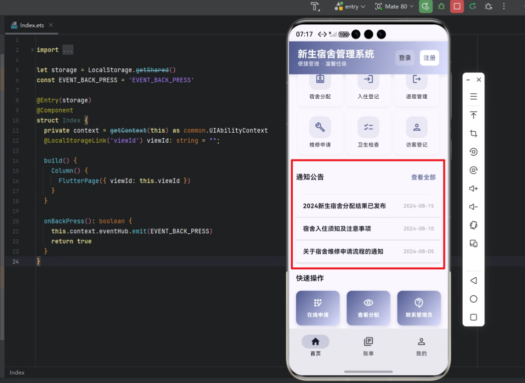Tap the 注册 register button

429,58
